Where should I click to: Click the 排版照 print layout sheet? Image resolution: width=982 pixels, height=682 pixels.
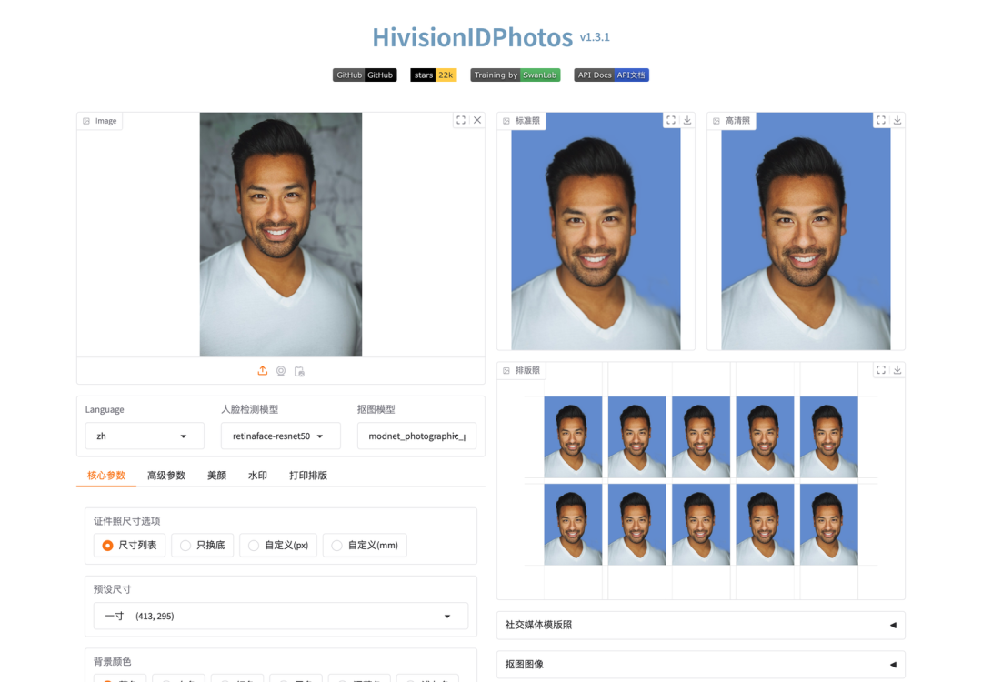pyautogui.click(x=701, y=480)
